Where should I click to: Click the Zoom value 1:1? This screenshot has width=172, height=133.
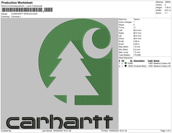point(166,13)
